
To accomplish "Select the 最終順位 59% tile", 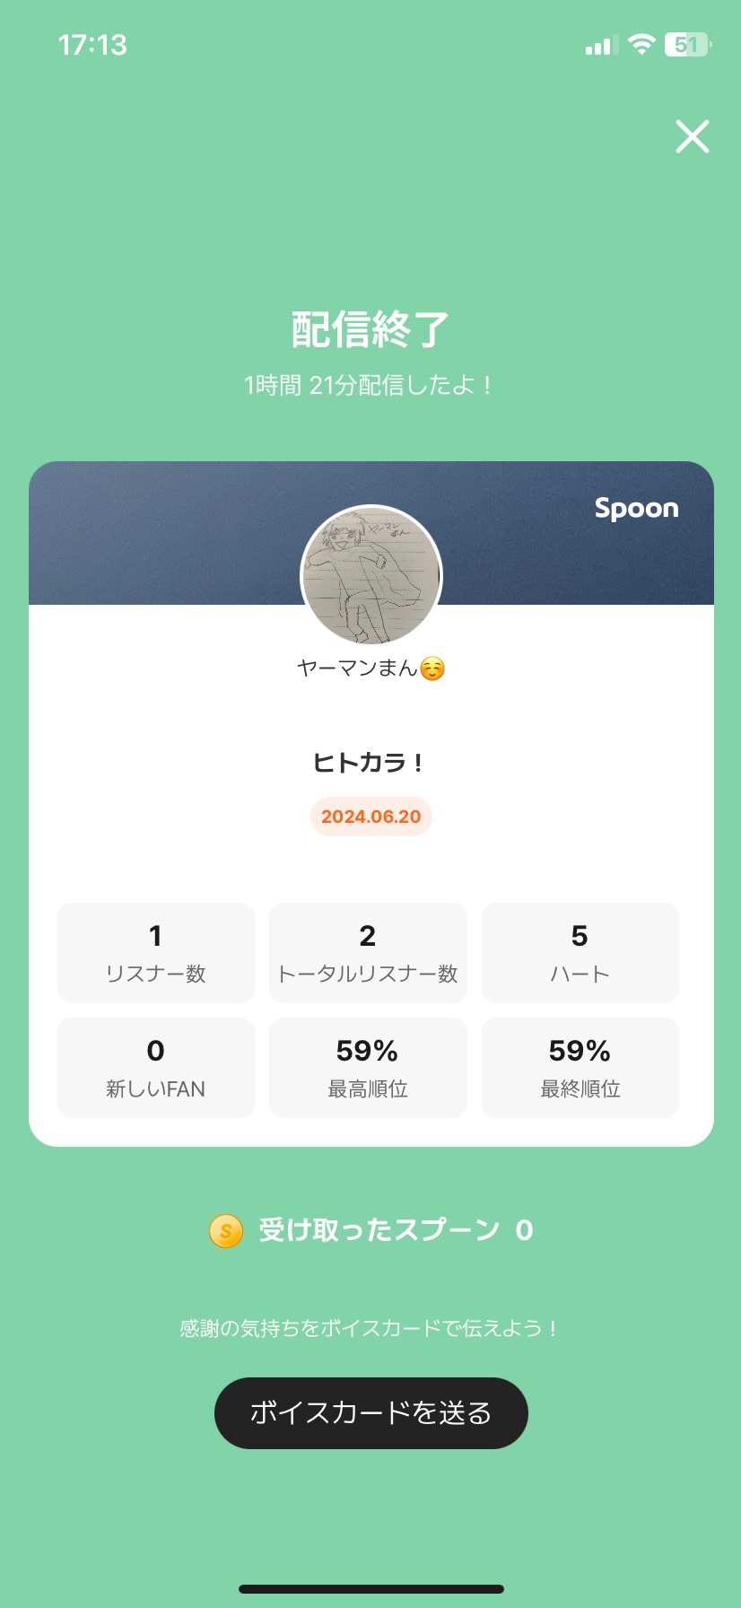I will [580, 1068].
